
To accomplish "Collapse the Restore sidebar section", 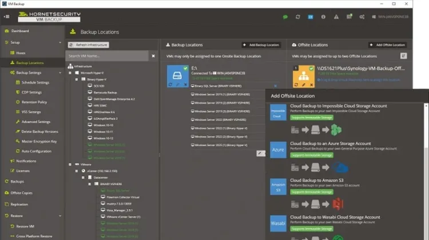I will 60,216.
